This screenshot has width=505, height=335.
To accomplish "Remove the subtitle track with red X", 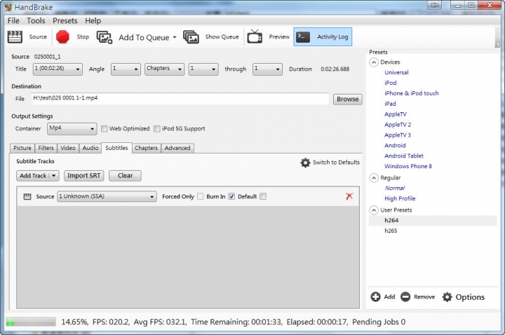I will tap(349, 196).
